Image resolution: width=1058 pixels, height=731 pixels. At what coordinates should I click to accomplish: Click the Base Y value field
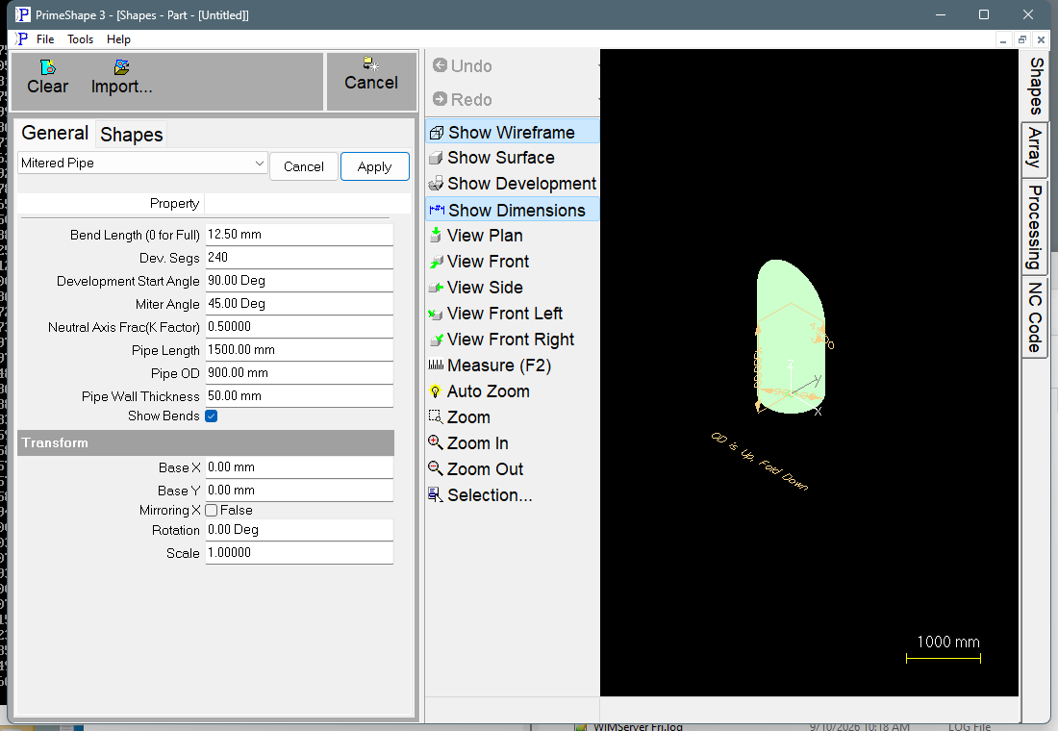pyautogui.click(x=299, y=490)
